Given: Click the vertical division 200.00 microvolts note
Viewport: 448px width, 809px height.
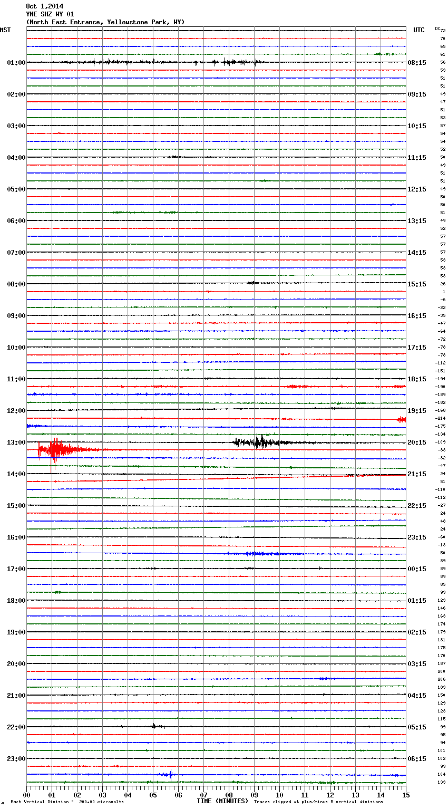Looking at the screenshot, I should pos(67,802).
